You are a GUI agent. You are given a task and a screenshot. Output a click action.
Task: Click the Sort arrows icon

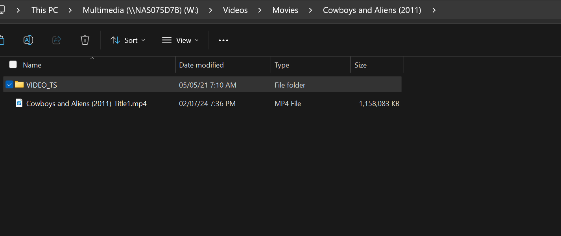click(114, 40)
